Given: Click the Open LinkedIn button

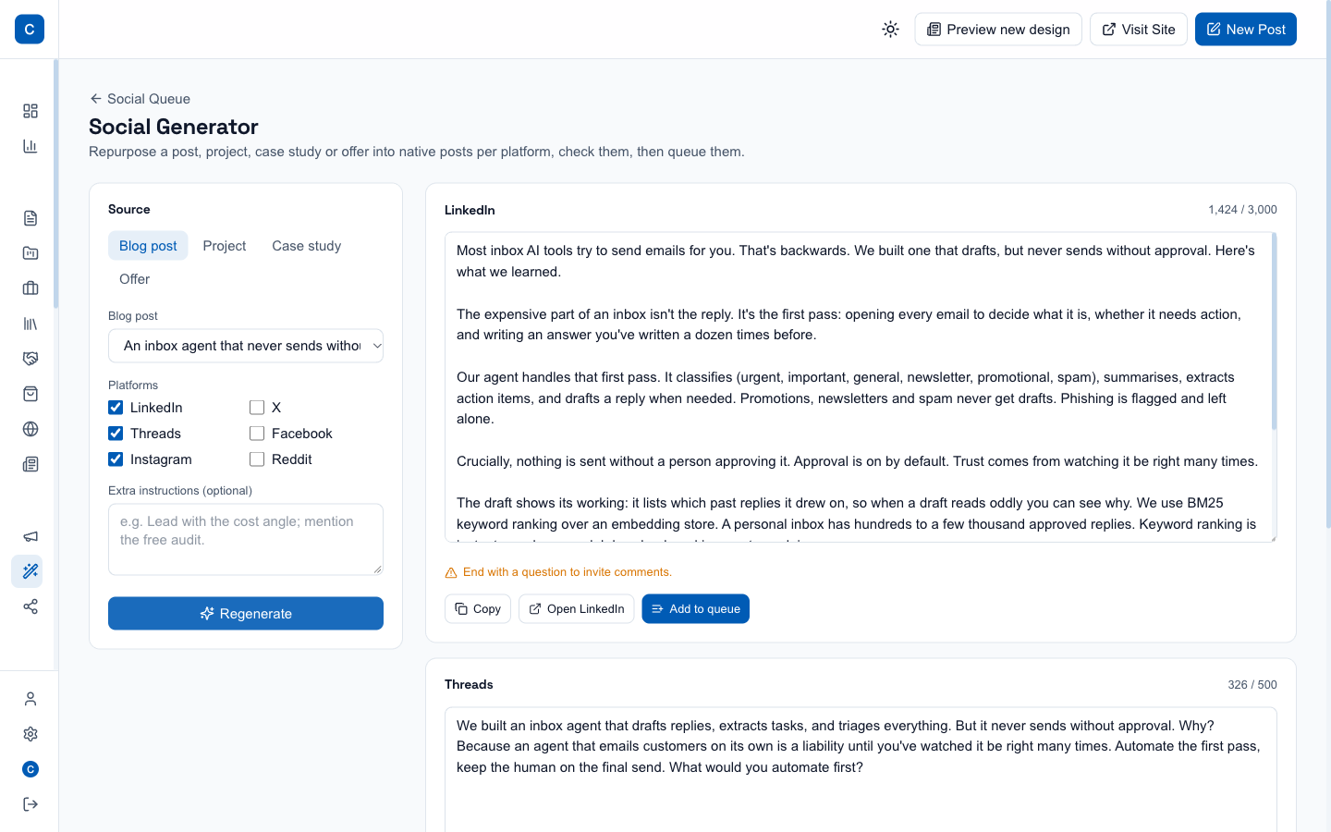Looking at the screenshot, I should [x=577, y=609].
